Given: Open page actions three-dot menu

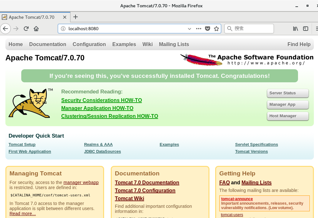Looking at the screenshot, I should point(199,29).
